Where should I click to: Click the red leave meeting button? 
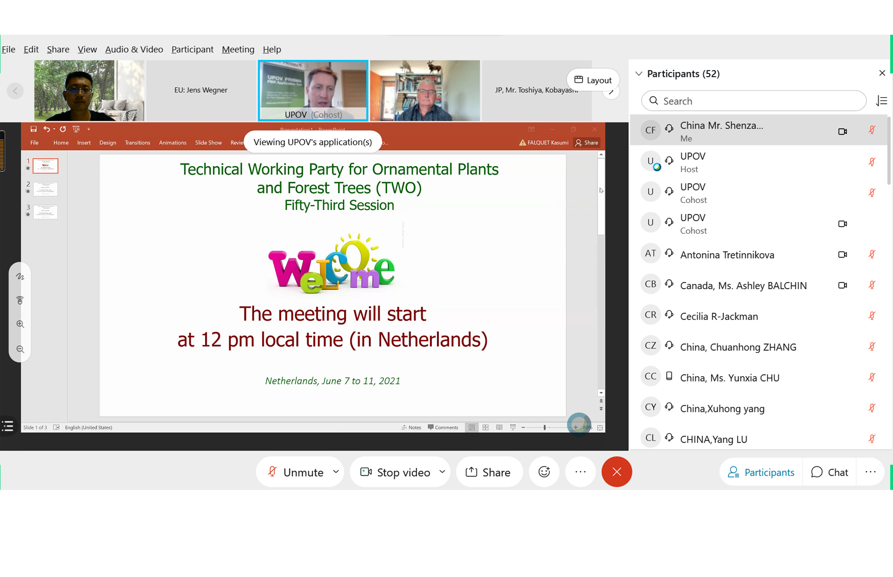pos(616,472)
